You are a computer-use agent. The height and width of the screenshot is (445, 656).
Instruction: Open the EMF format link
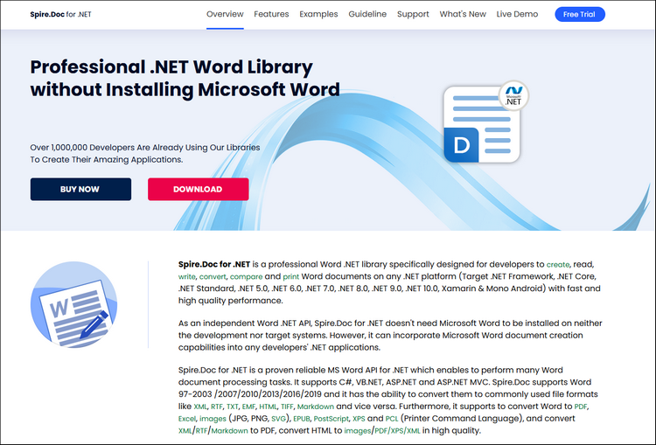248,407
